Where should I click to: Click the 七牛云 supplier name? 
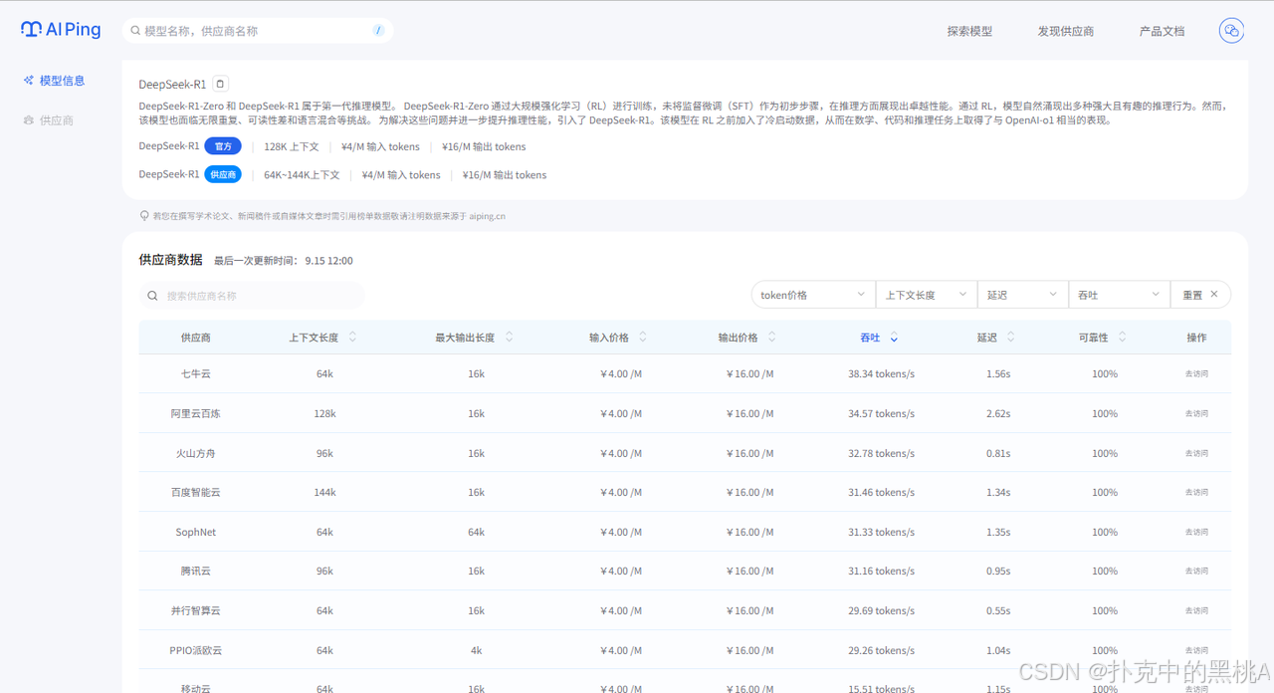point(196,374)
